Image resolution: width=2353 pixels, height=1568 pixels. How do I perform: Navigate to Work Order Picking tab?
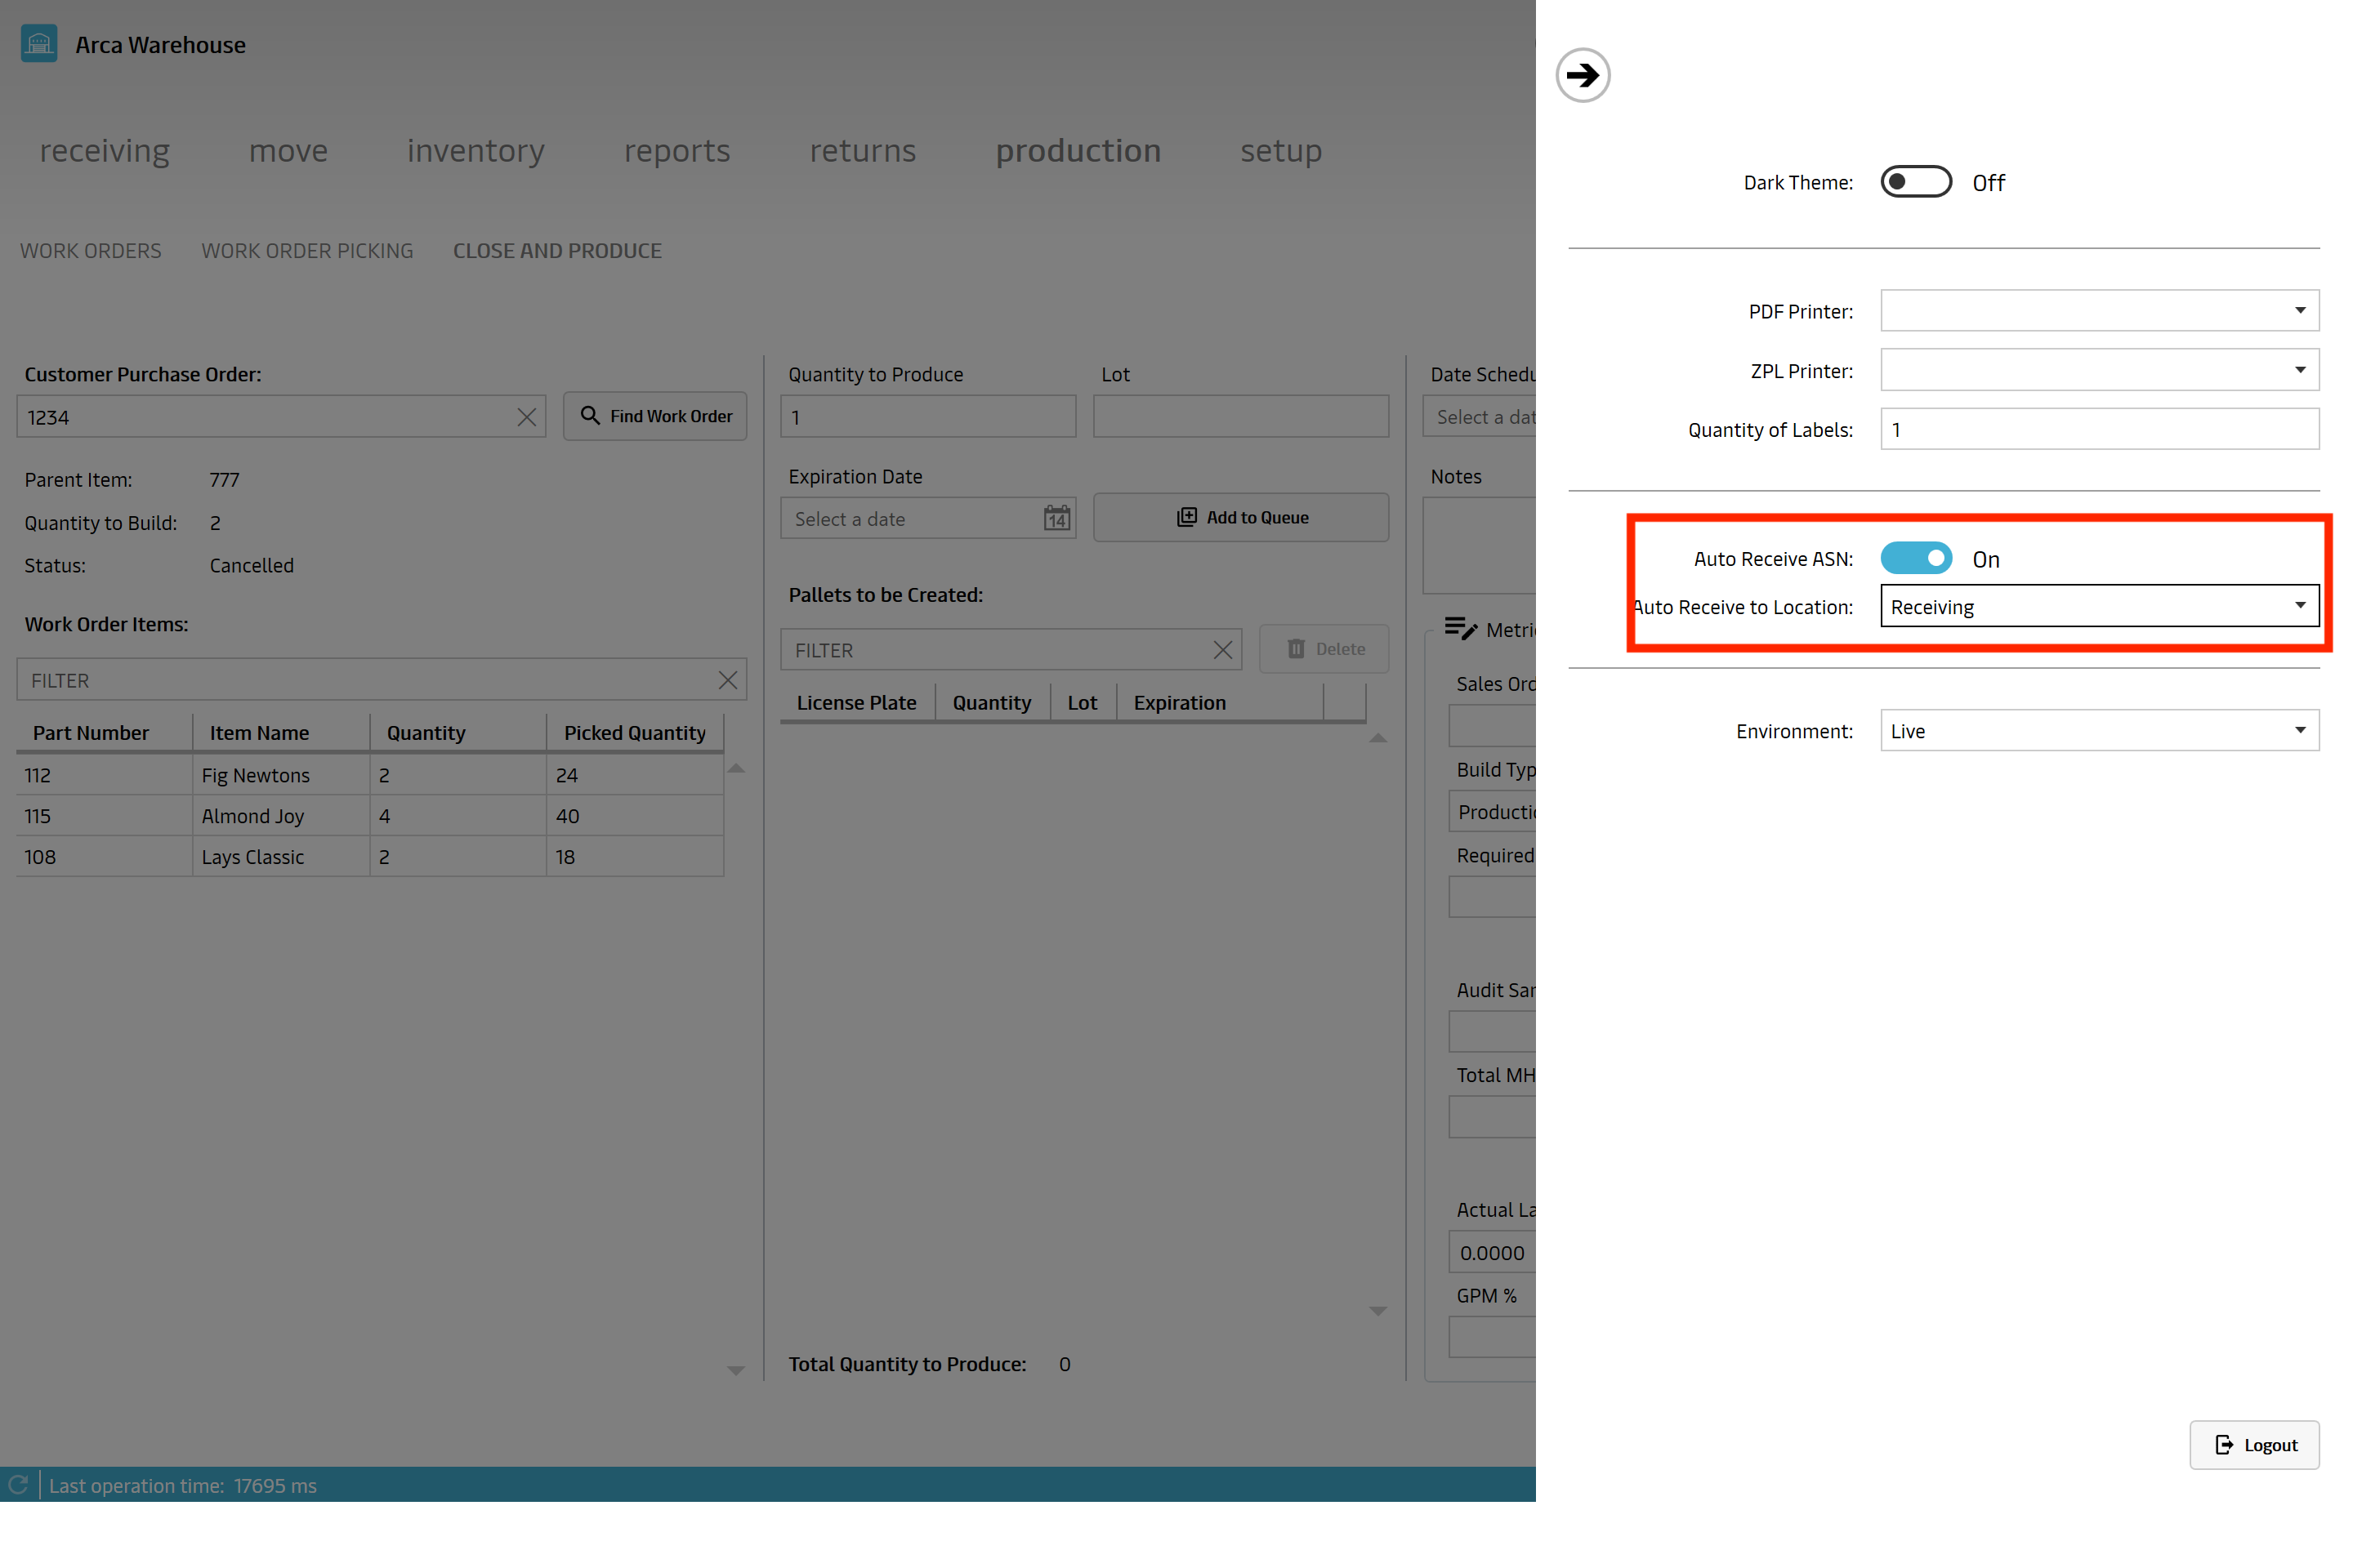coord(306,250)
